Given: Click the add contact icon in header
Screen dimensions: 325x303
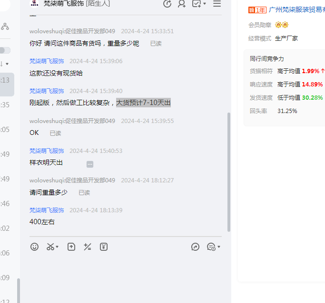Looking at the screenshot, I should pos(182,4).
